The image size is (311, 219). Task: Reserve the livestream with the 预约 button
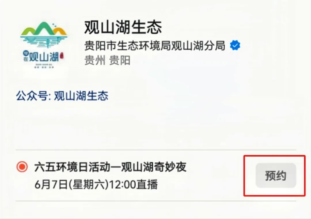276,175
